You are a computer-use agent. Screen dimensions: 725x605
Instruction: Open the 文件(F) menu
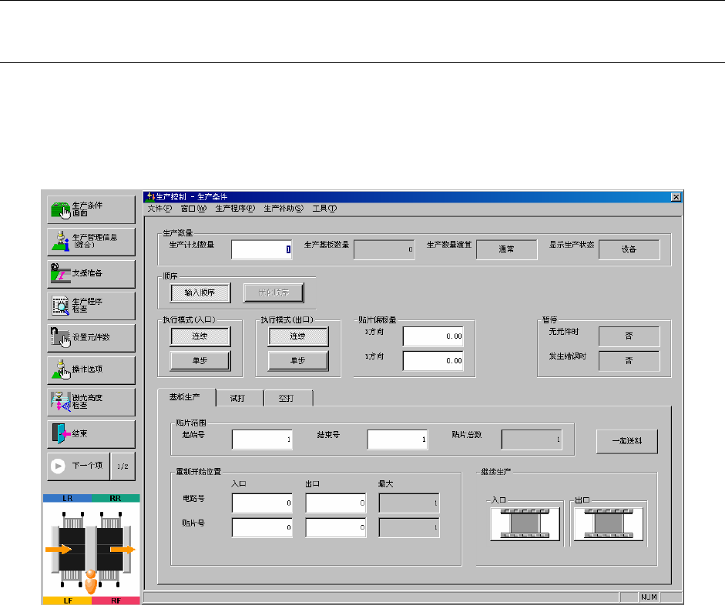pos(160,209)
